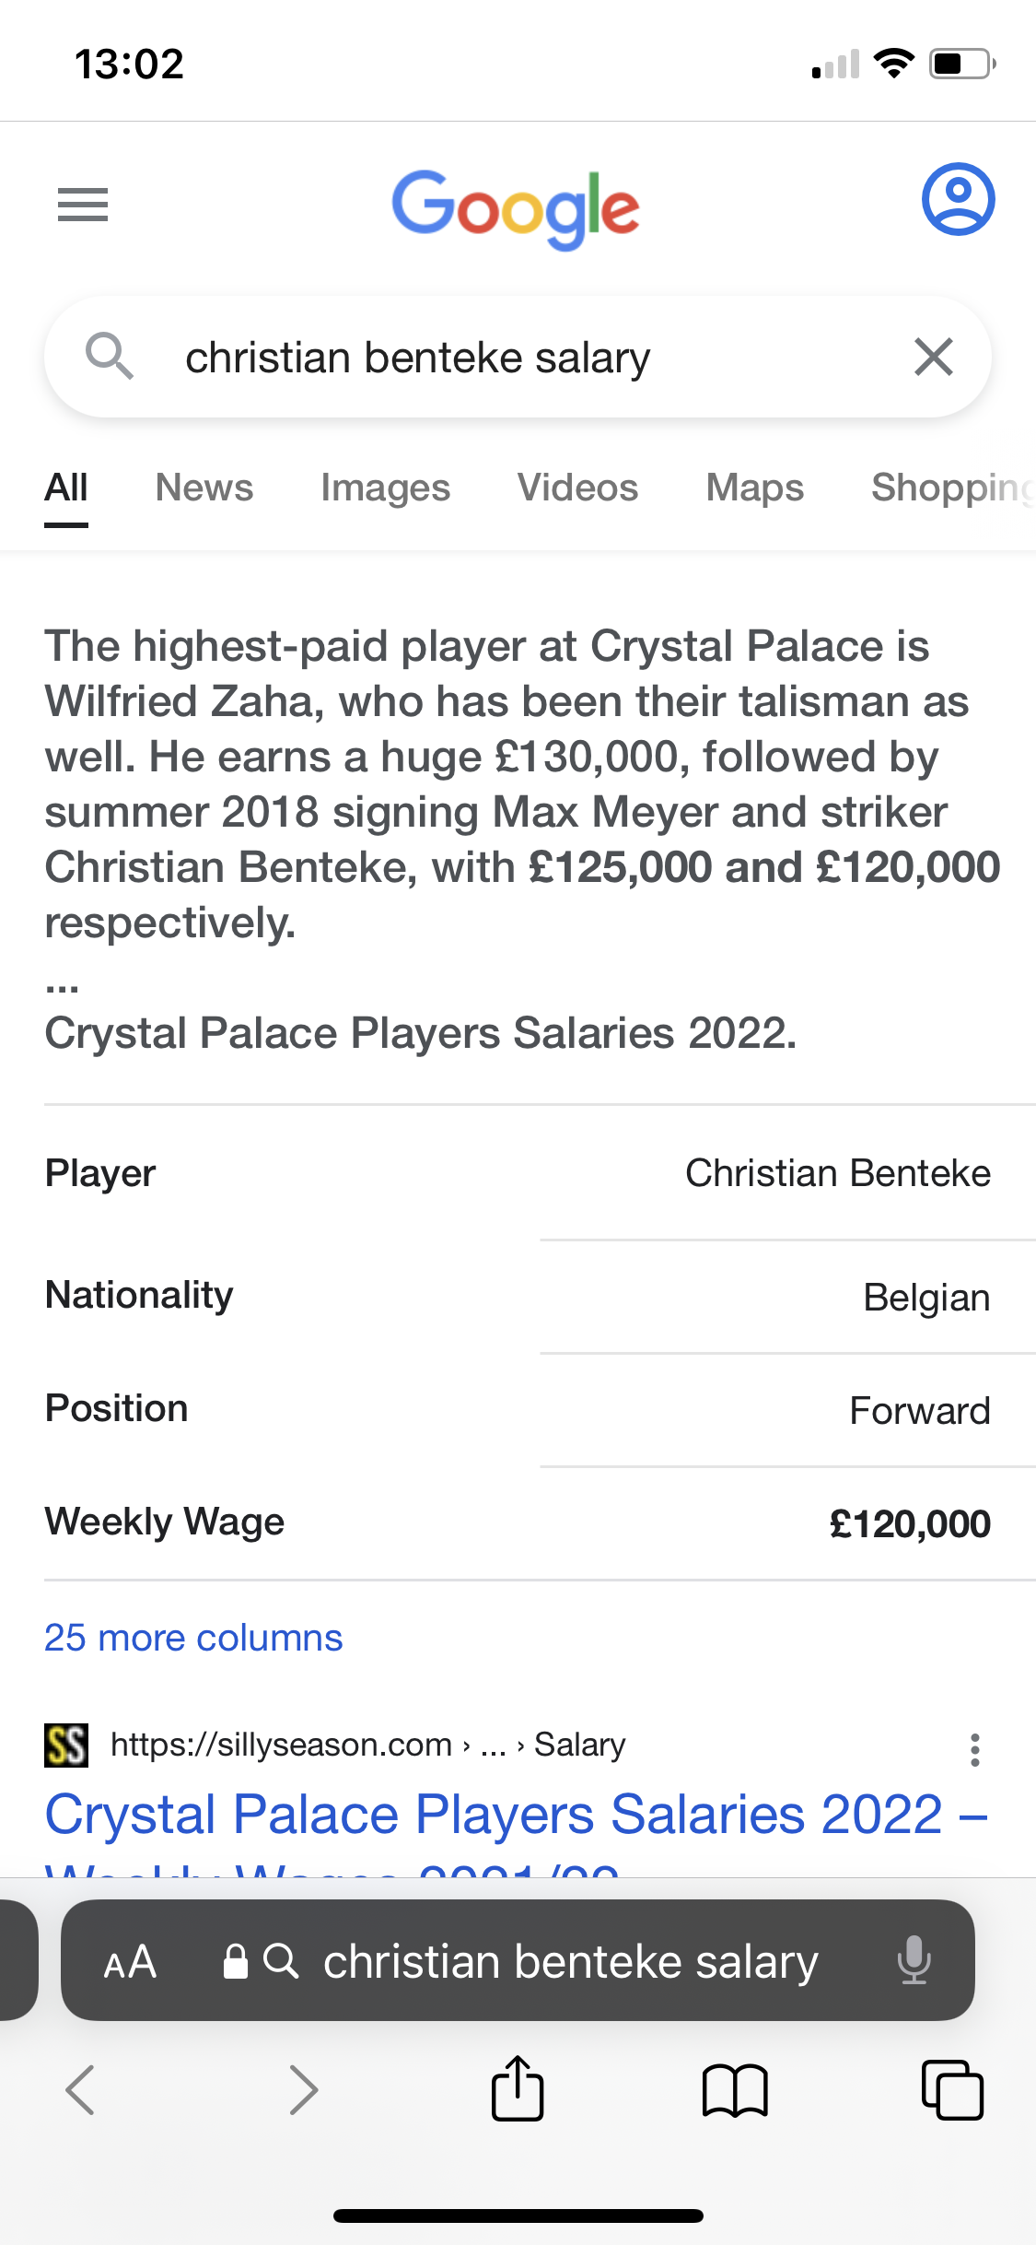This screenshot has width=1036, height=2245.
Task: Open the Google hamburger menu
Action: 83,204
